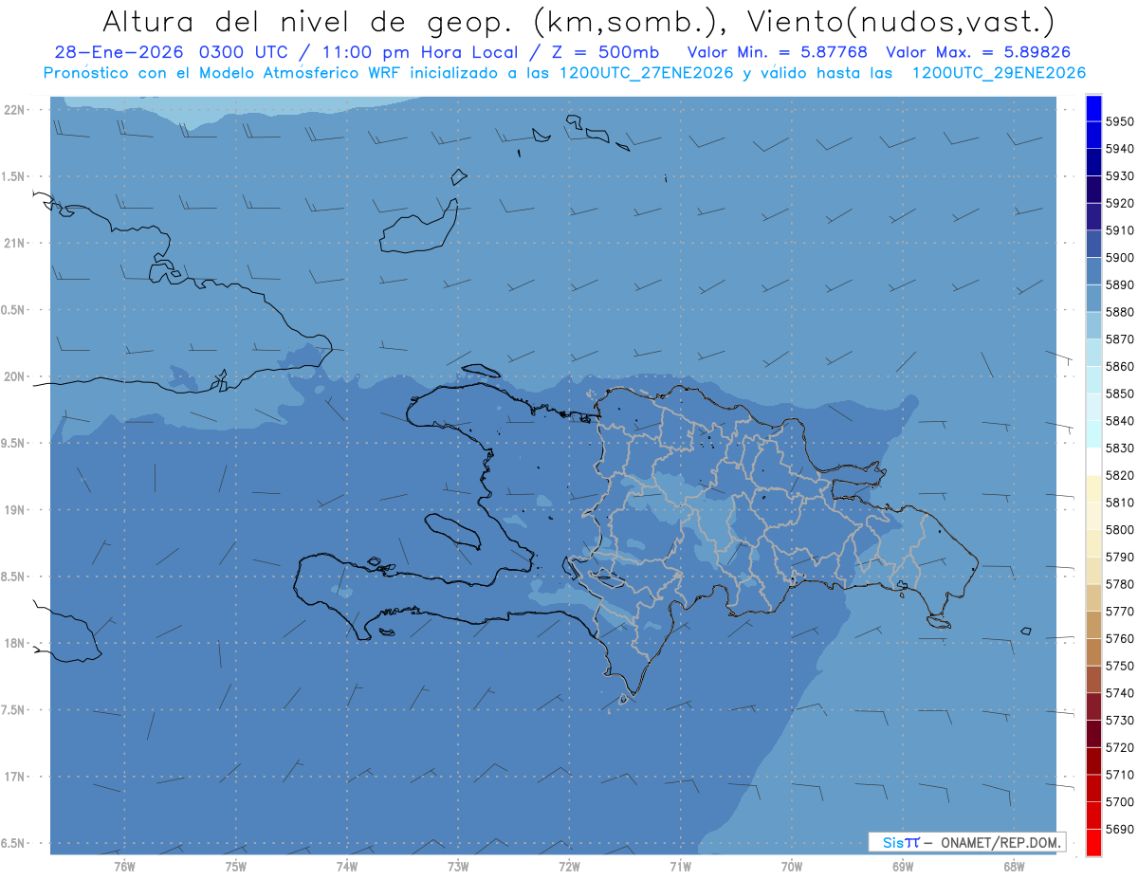Click the "75W" longitude axis label

tap(235, 866)
